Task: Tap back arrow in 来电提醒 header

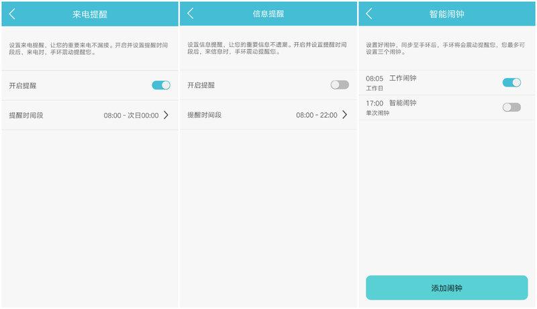Action: click(12, 14)
